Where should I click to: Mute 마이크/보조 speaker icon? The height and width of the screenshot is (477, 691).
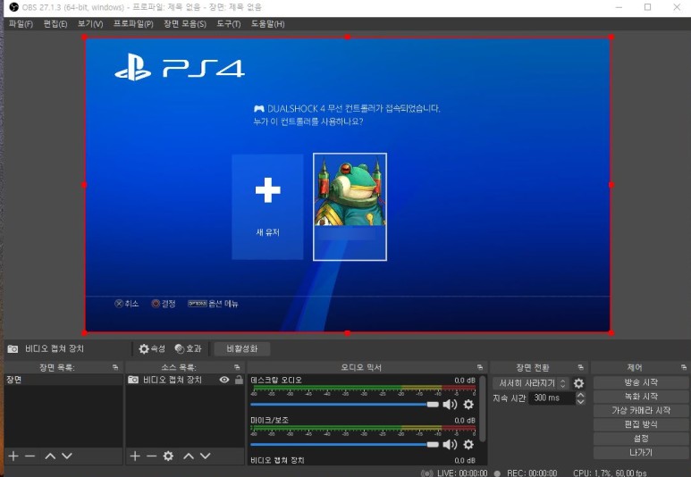coord(450,445)
